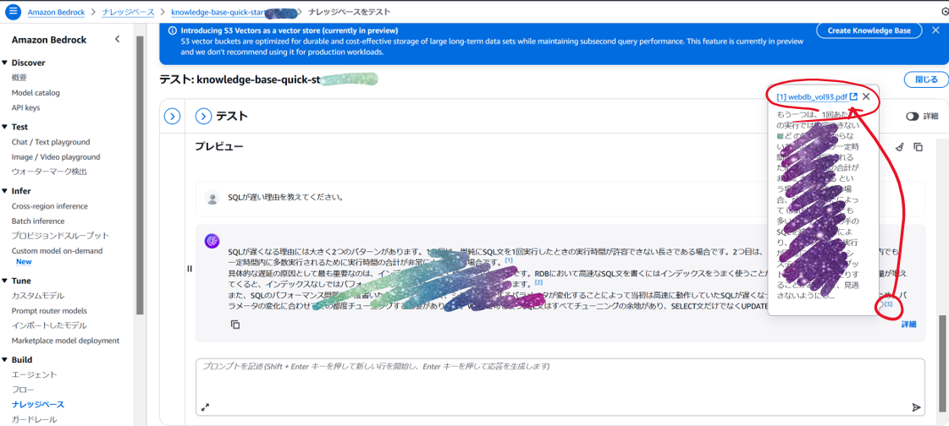Send the prompt with arrow icon

pyautogui.click(x=916, y=407)
